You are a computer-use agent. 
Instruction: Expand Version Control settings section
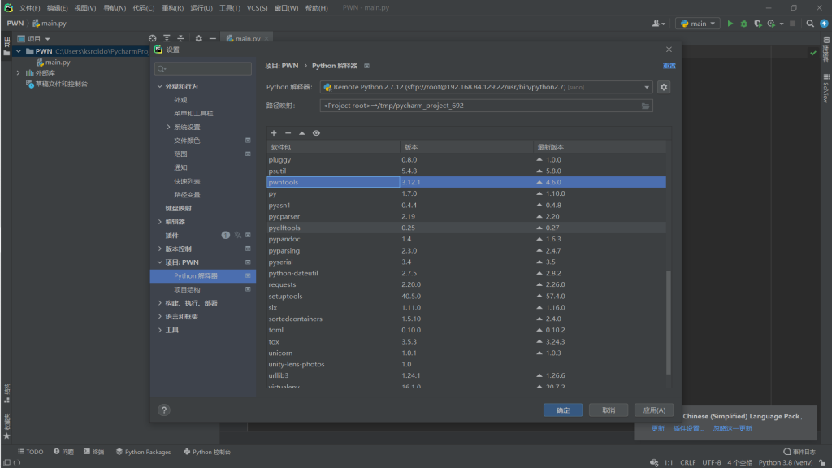click(x=160, y=249)
